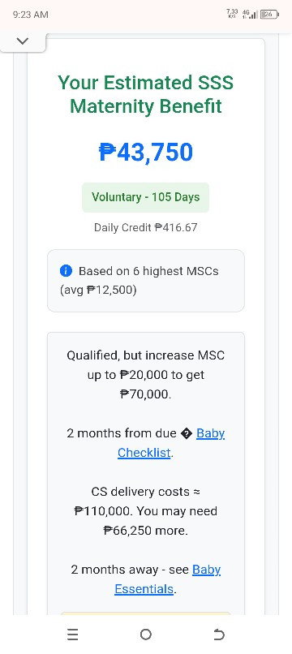Screen dimensions: 292x654
Task: Tap the battery indicator in status bar
Action: click(x=269, y=15)
